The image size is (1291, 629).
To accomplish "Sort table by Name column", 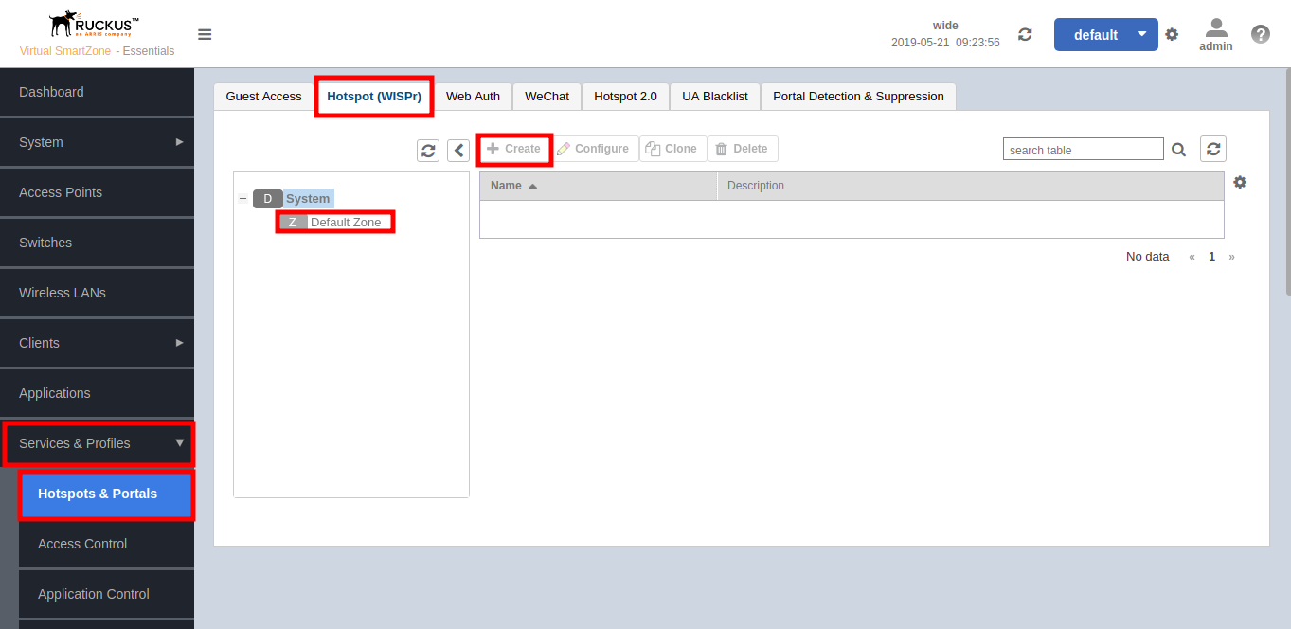I will [599, 186].
